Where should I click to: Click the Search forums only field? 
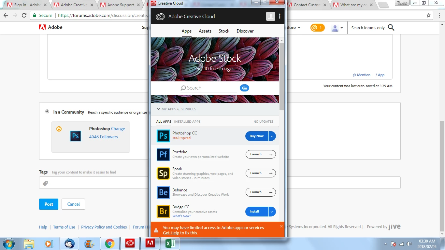pyautogui.click(x=368, y=28)
